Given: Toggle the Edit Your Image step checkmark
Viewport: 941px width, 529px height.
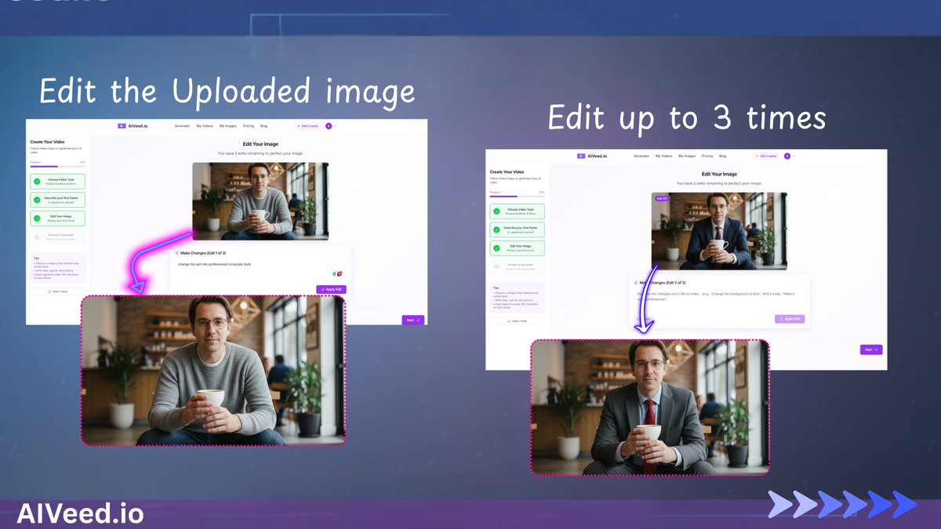Looking at the screenshot, I should click(x=35, y=218).
